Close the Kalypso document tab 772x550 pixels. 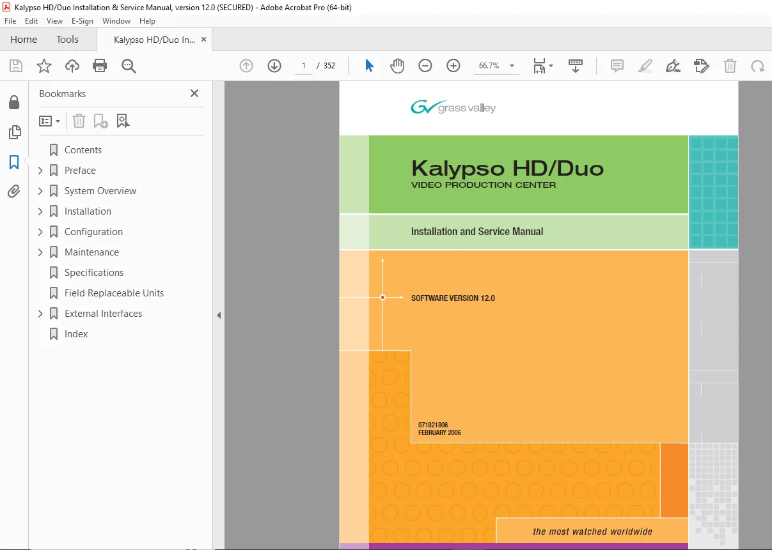pyautogui.click(x=204, y=40)
